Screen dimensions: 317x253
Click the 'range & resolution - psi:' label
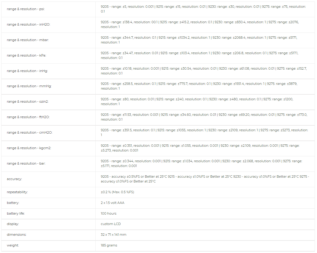(26, 9)
